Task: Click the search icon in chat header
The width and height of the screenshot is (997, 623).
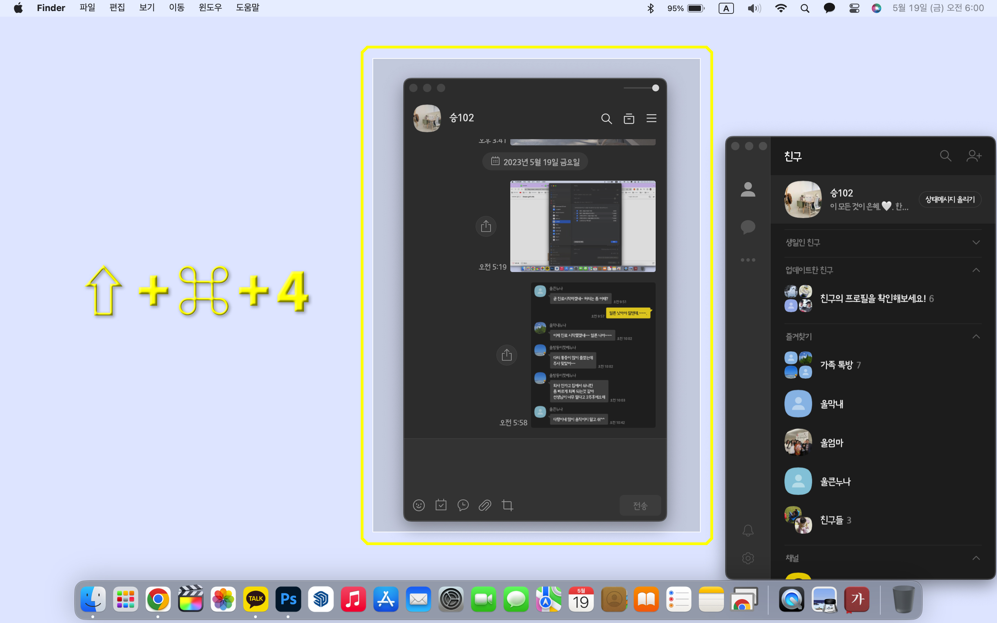Action: [x=606, y=119]
